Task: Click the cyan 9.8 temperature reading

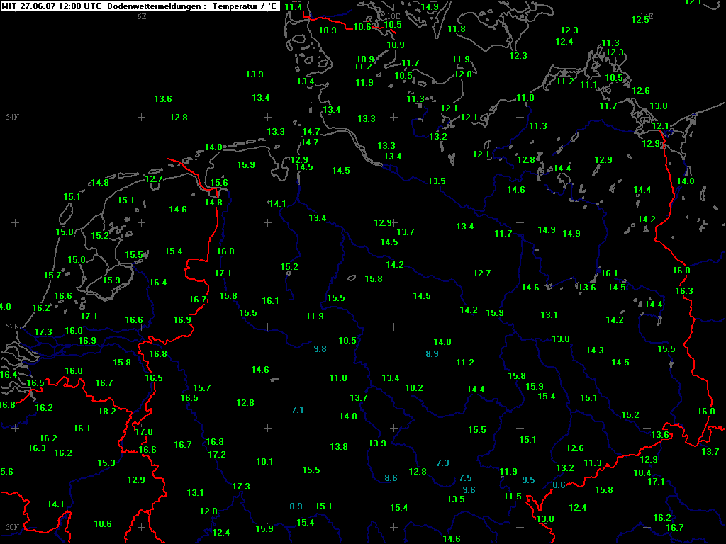Action: click(320, 349)
